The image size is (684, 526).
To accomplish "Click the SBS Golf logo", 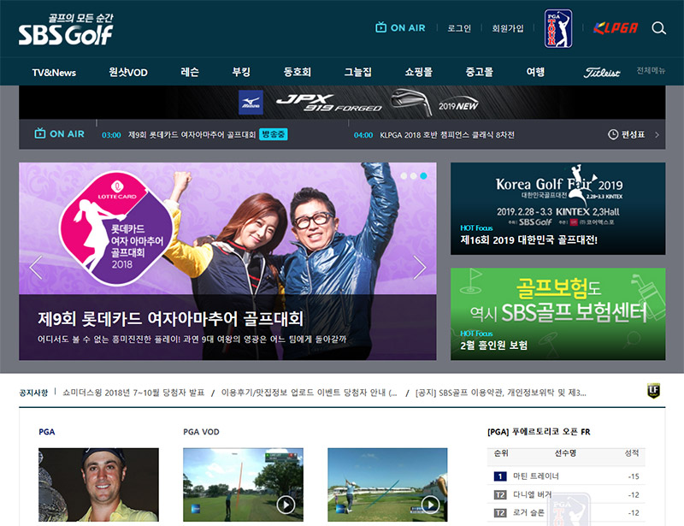I will 66,30.
